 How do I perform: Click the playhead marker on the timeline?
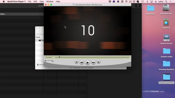(x=59, y=57)
